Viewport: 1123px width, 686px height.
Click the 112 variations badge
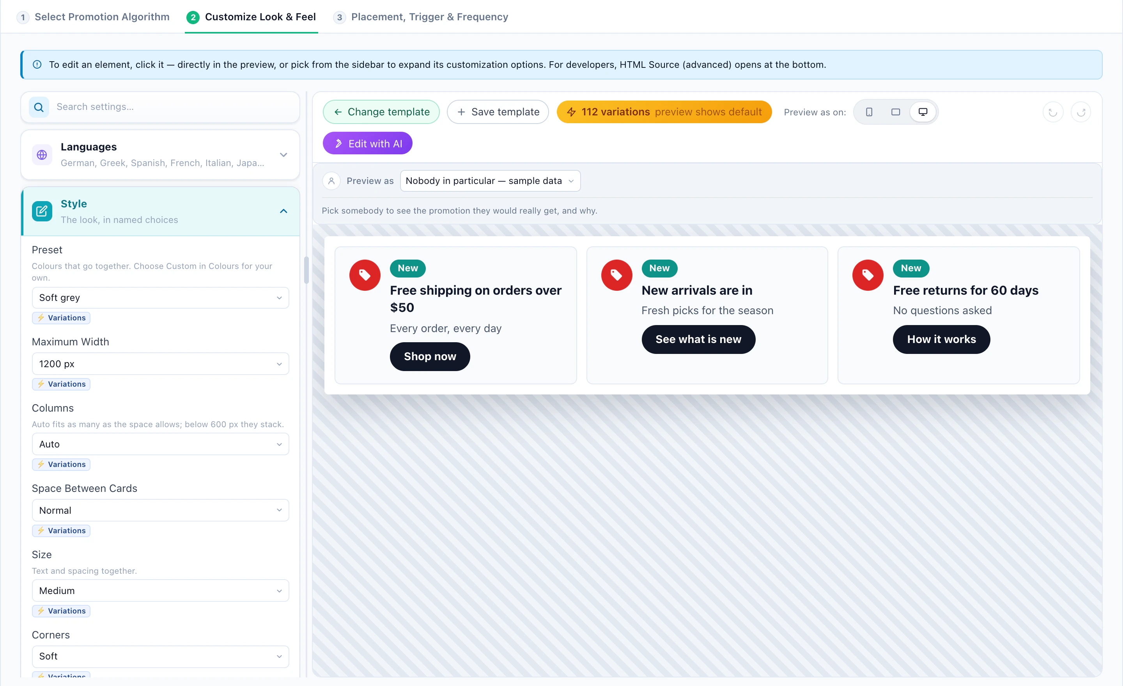point(664,112)
